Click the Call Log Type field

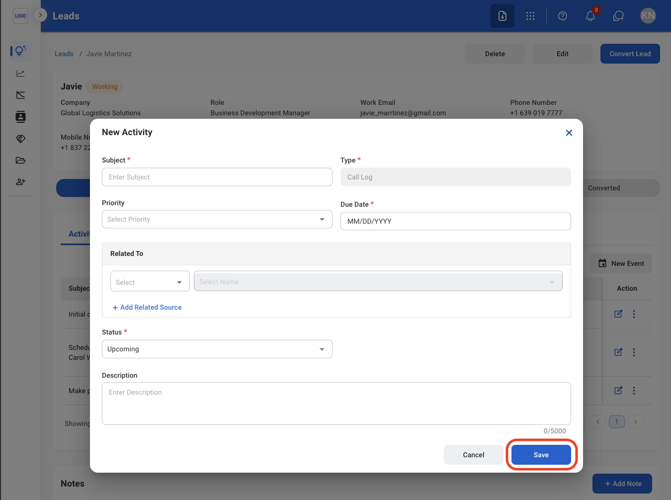pyautogui.click(x=455, y=177)
